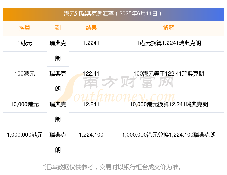The width and height of the screenshot is (227, 175).
Task: Click the result value 12,241
Action: [91, 104]
